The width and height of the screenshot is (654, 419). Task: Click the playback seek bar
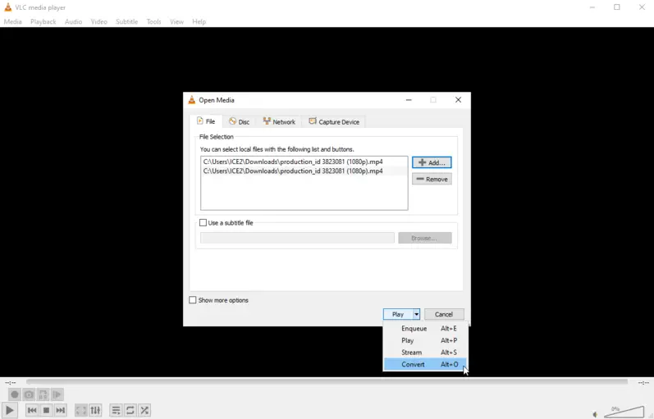pos(327,382)
